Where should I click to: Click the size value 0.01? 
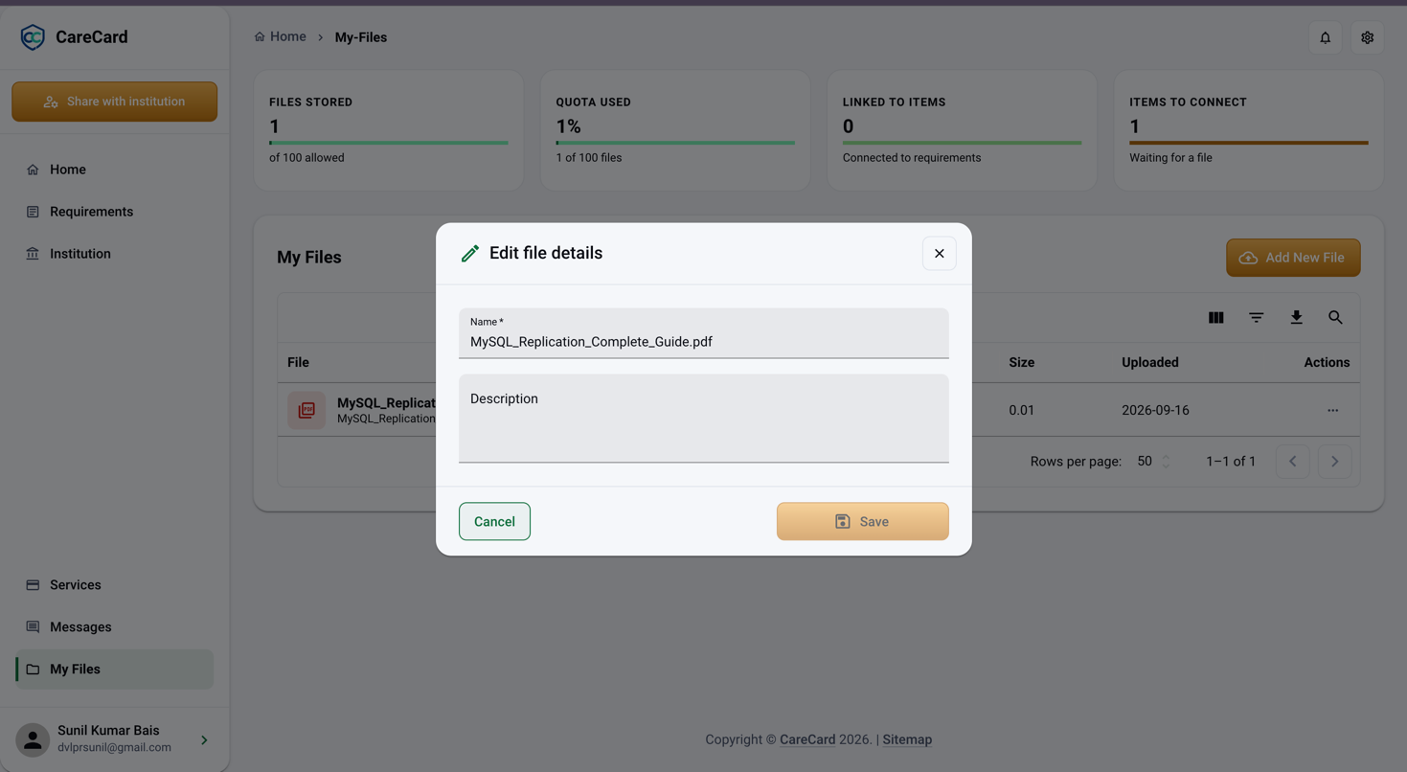click(x=1021, y=410)
